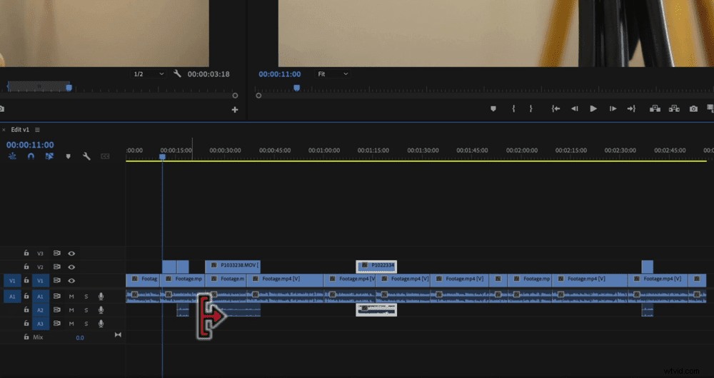Play the sequence in Program monitor

[x=593, y=108]
